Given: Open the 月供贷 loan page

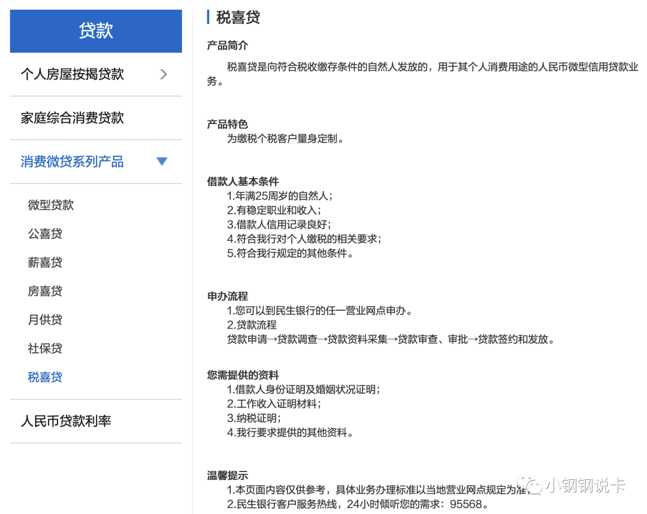Looking at the screenshot, I should 45,319.
